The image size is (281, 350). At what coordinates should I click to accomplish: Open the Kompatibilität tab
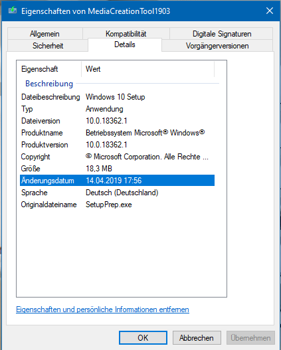(126, 34)
